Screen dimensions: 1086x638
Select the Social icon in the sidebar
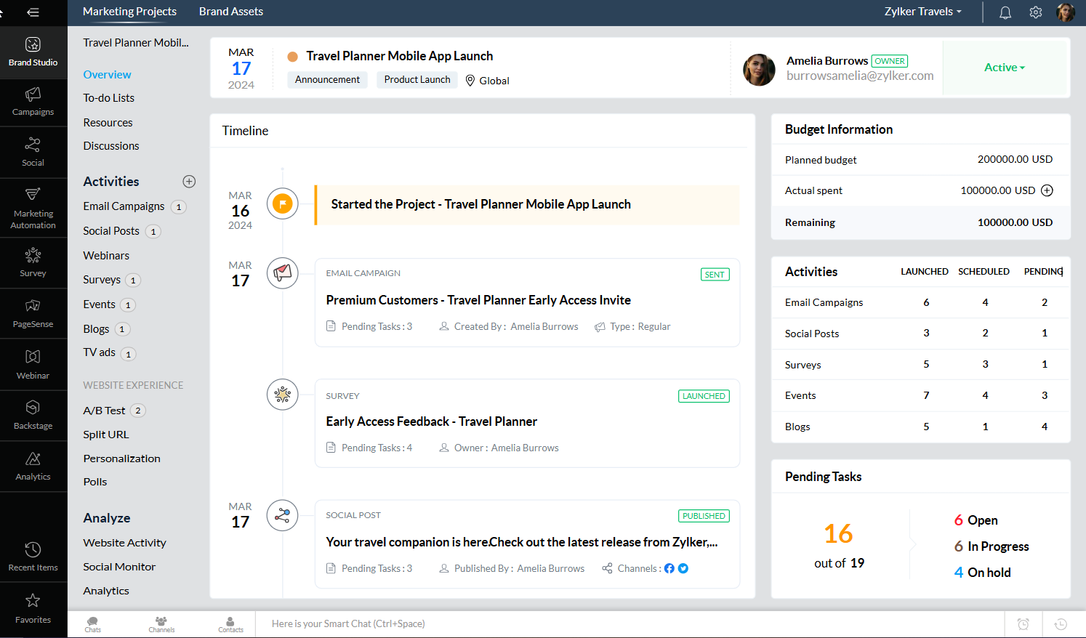33,152
